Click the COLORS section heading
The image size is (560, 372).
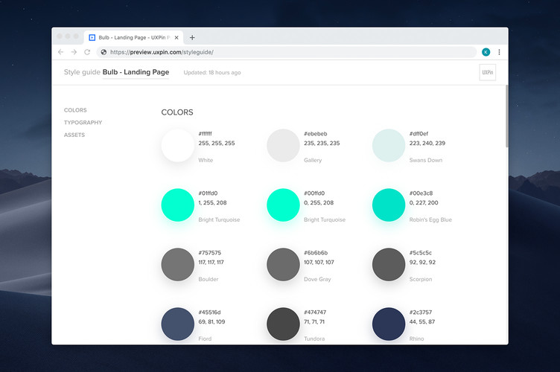[x=177, y=112]
